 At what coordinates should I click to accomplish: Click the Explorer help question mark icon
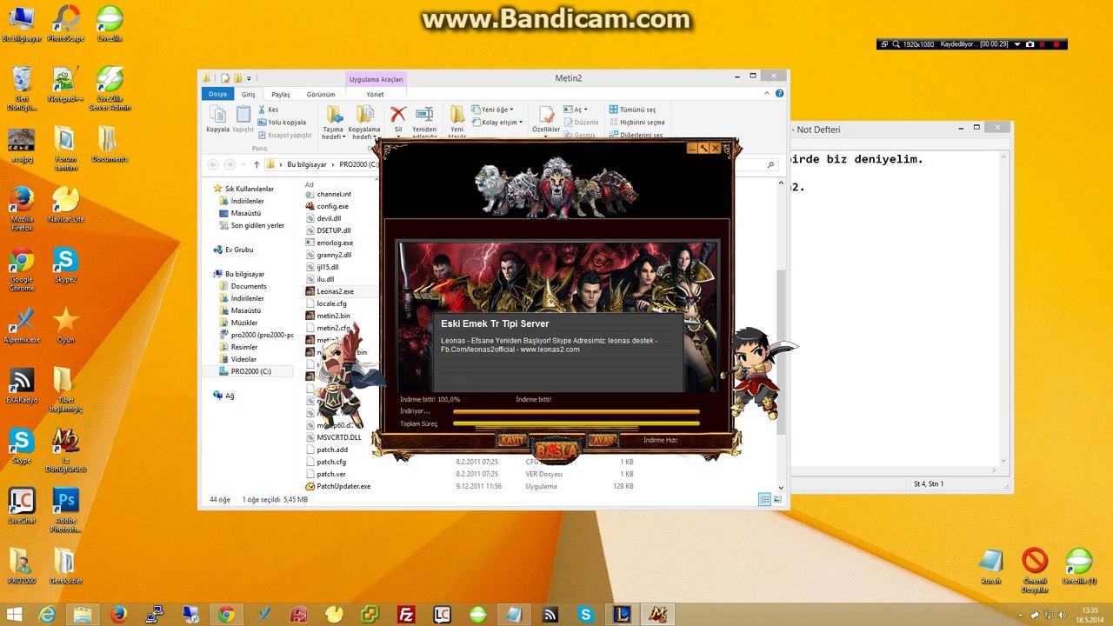(x=780, y=94)
